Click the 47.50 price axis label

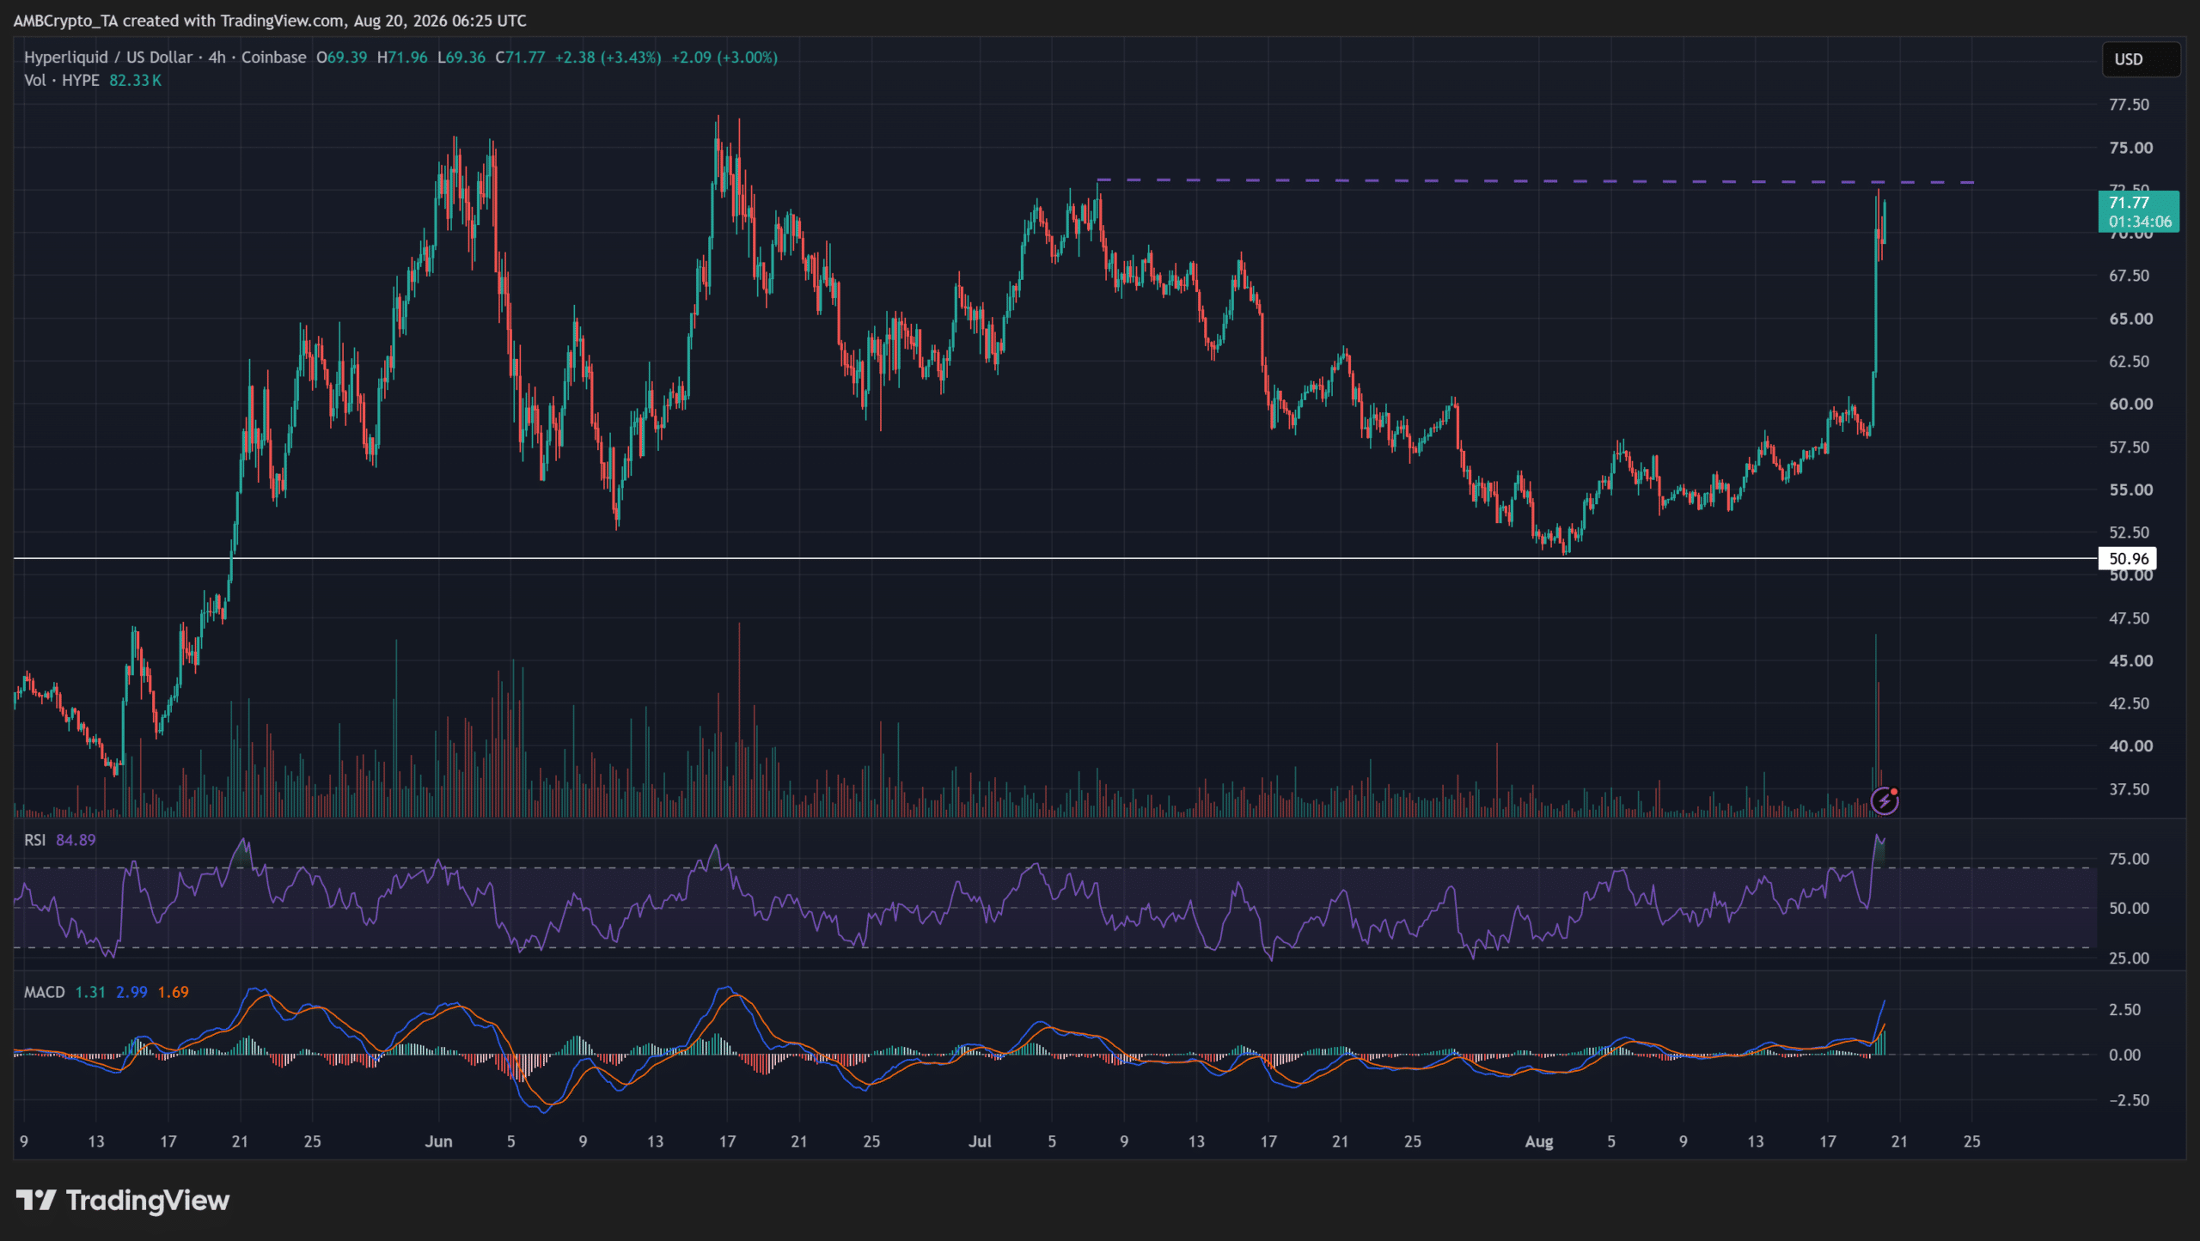tap(2129, 618)
